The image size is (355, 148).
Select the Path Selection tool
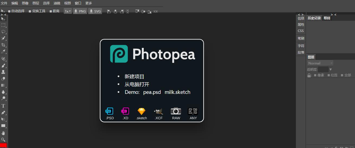pos(3,119)
